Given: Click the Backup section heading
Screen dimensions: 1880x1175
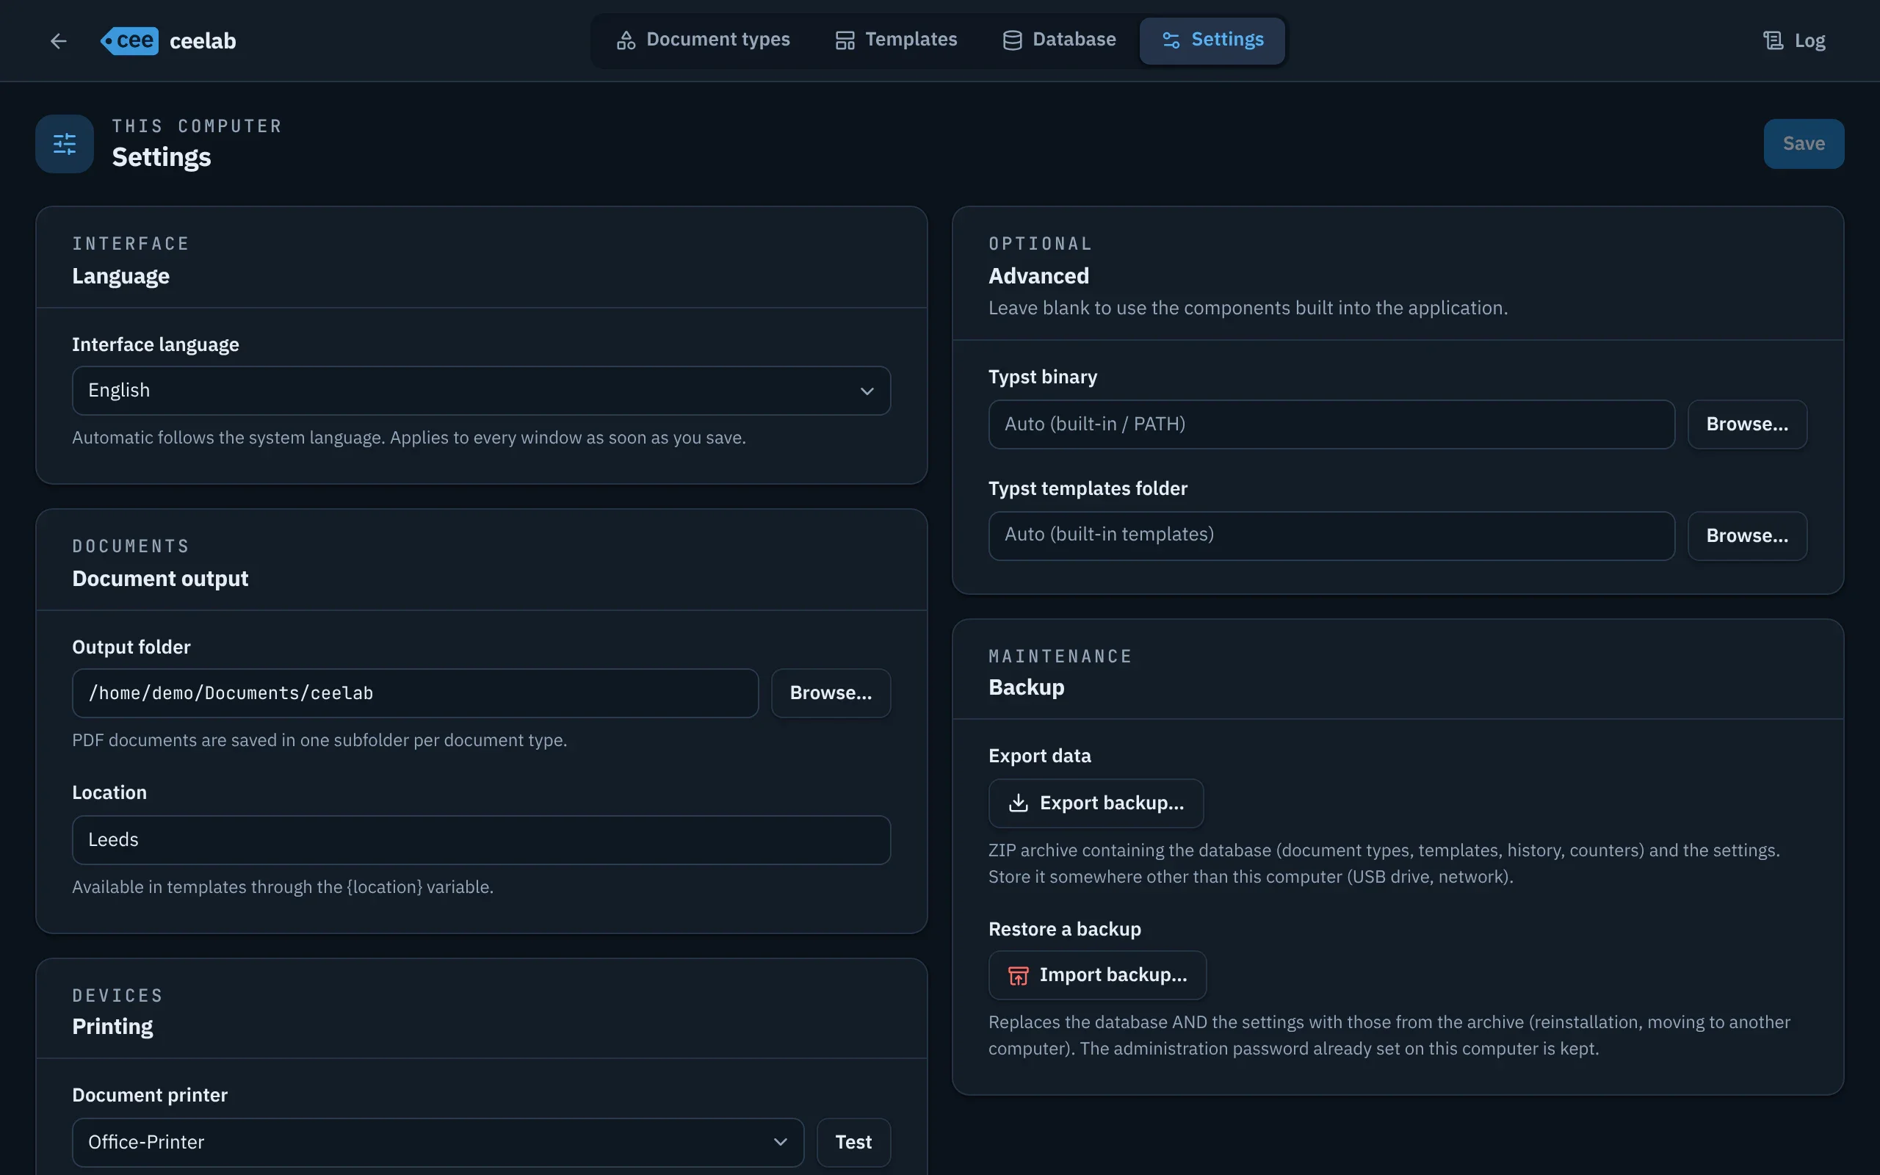Looking at the screenshot, I should point(1026,688).
